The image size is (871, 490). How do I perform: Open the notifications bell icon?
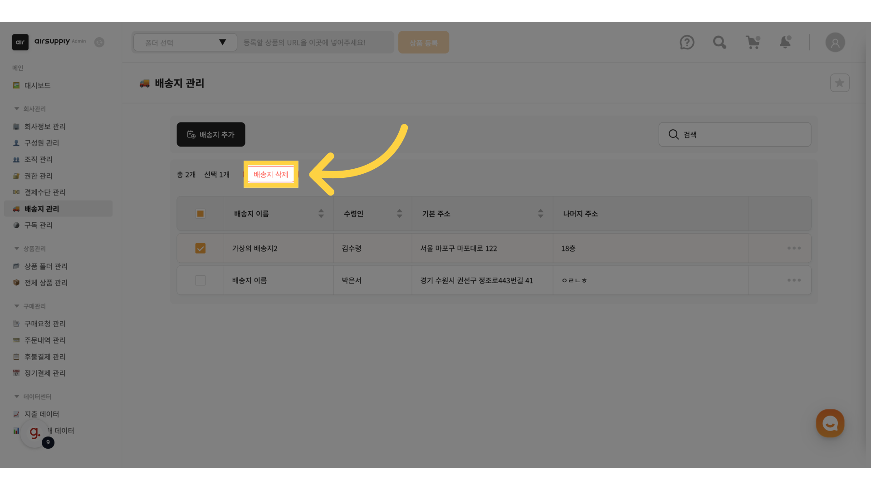coord(785,43)
